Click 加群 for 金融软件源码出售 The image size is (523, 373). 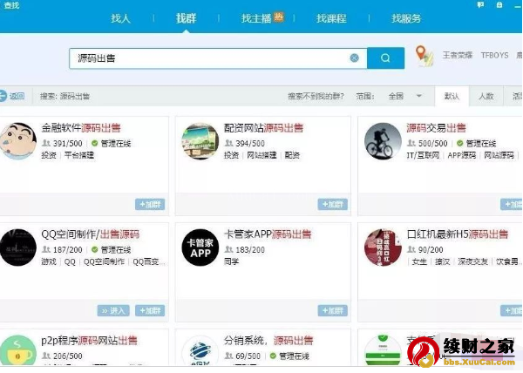click(149, 204)
